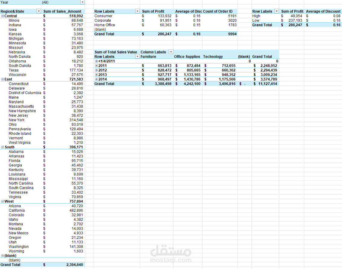342x269 pixels.
Task: Click the total order count 9994
Action: [232, 34]
